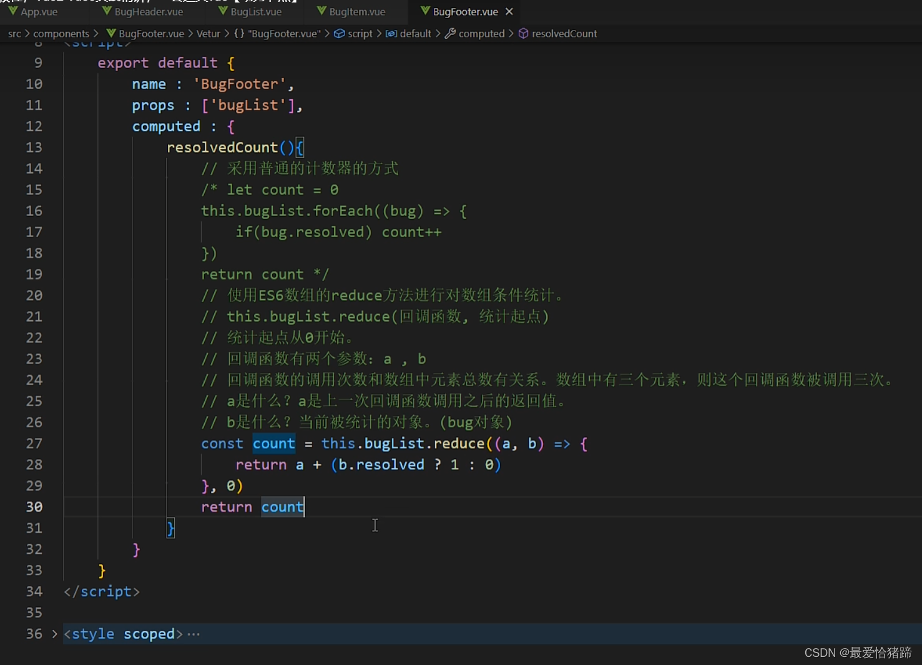This screenshot has width=922, height=665.
Task: Click 'return count */' on line 19
Action: pos(265,275)
